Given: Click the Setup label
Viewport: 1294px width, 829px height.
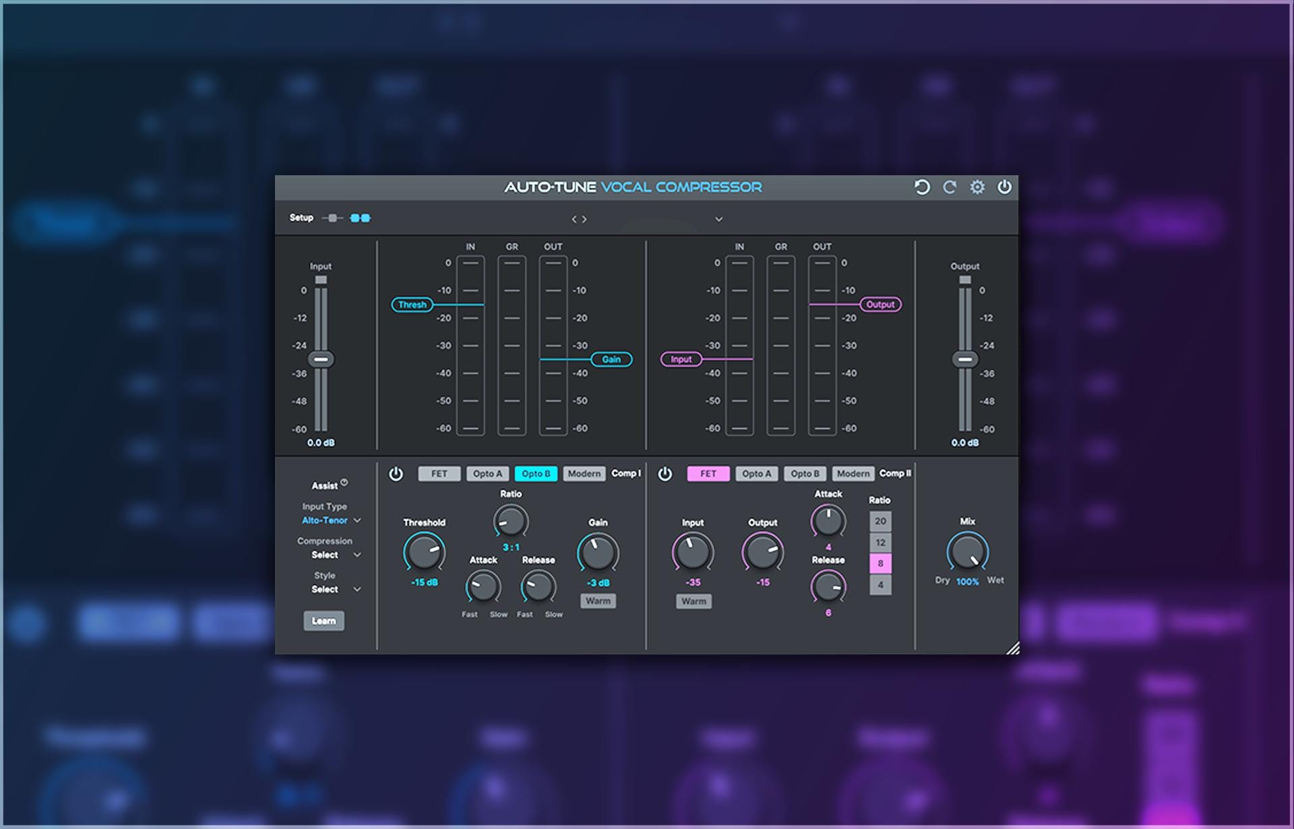Looking at the screenshot, I should (x=301, y=218).
